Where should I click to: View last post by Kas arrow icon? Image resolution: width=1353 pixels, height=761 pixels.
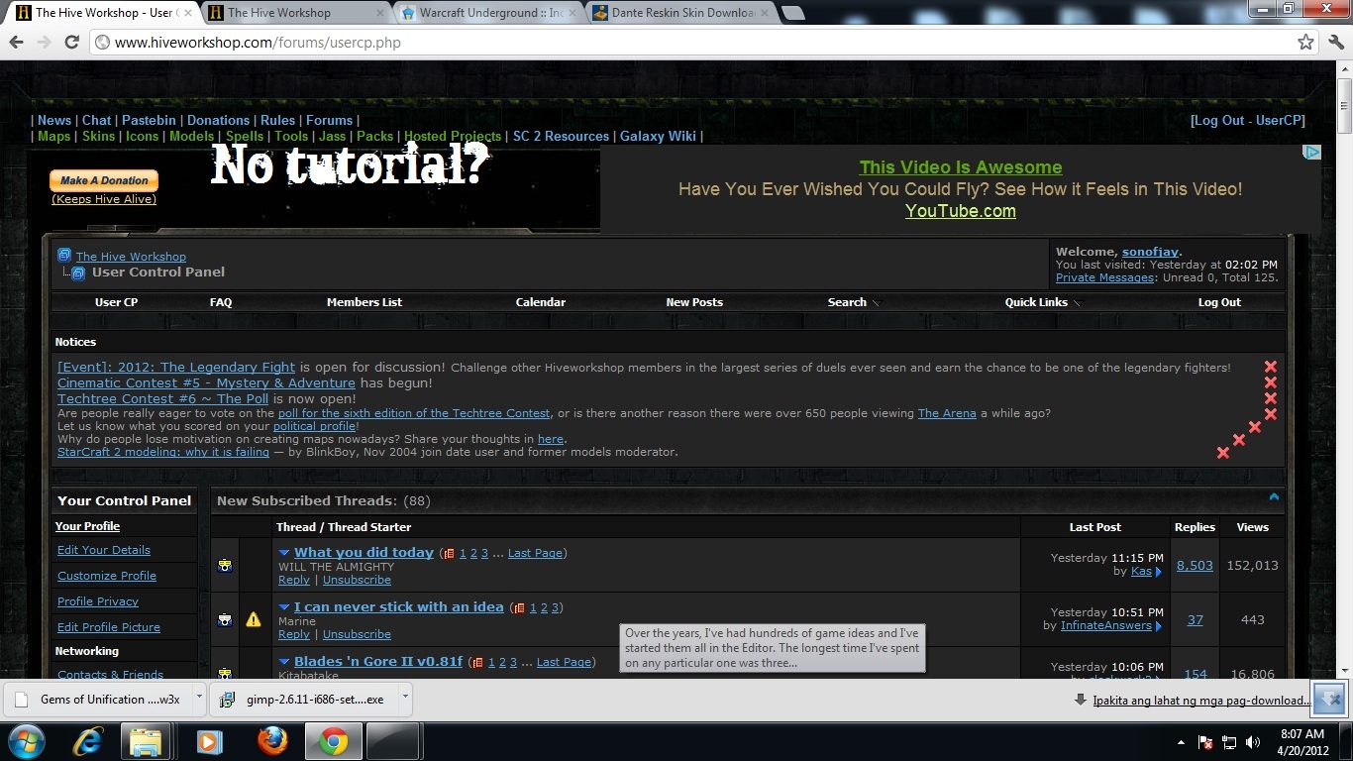1158,572
